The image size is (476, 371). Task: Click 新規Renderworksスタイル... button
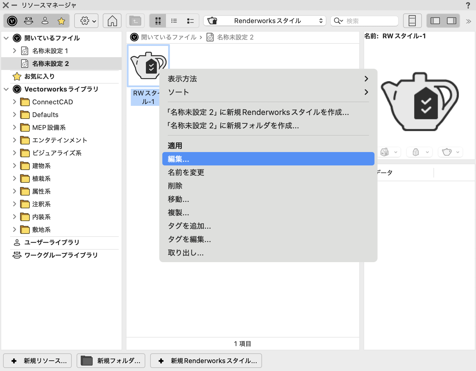point(206,361)
